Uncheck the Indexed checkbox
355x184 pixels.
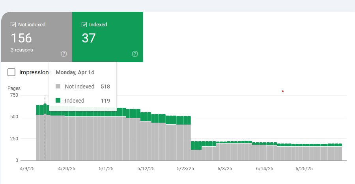tap(84, 25)
